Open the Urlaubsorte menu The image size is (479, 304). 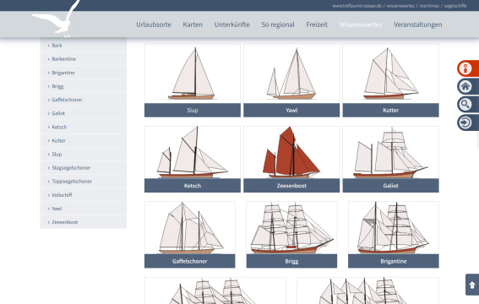tap(154, 24)
